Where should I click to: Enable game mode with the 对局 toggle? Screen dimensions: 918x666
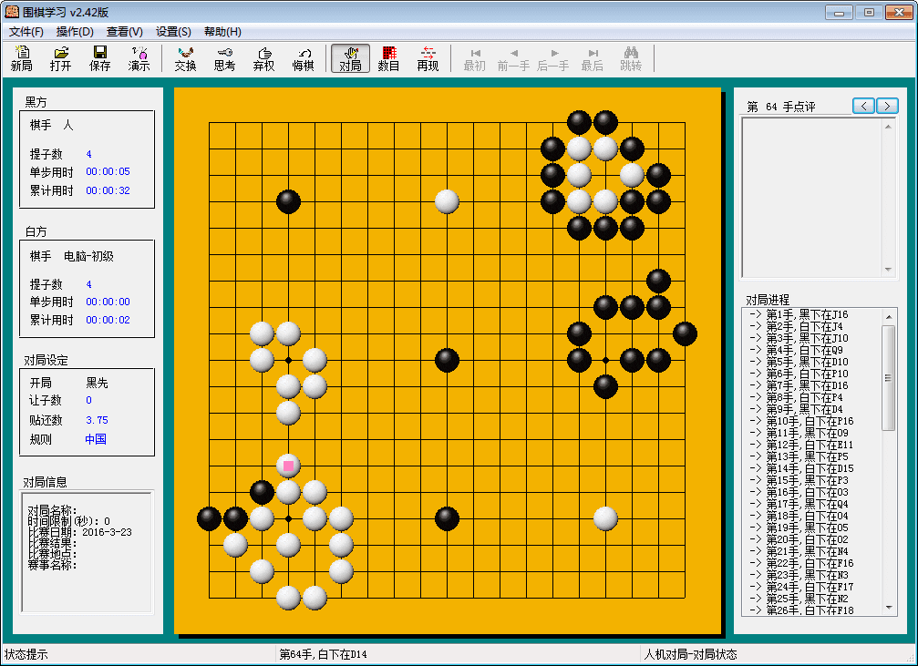pos(349,56)
